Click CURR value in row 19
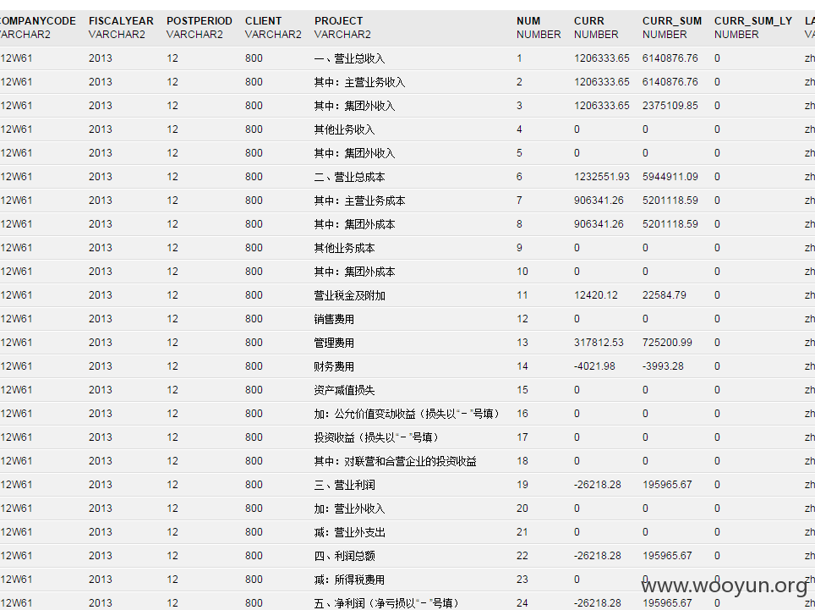Image resolution: width=815 pixels, height=610 pixels. (x=597, y=485)
